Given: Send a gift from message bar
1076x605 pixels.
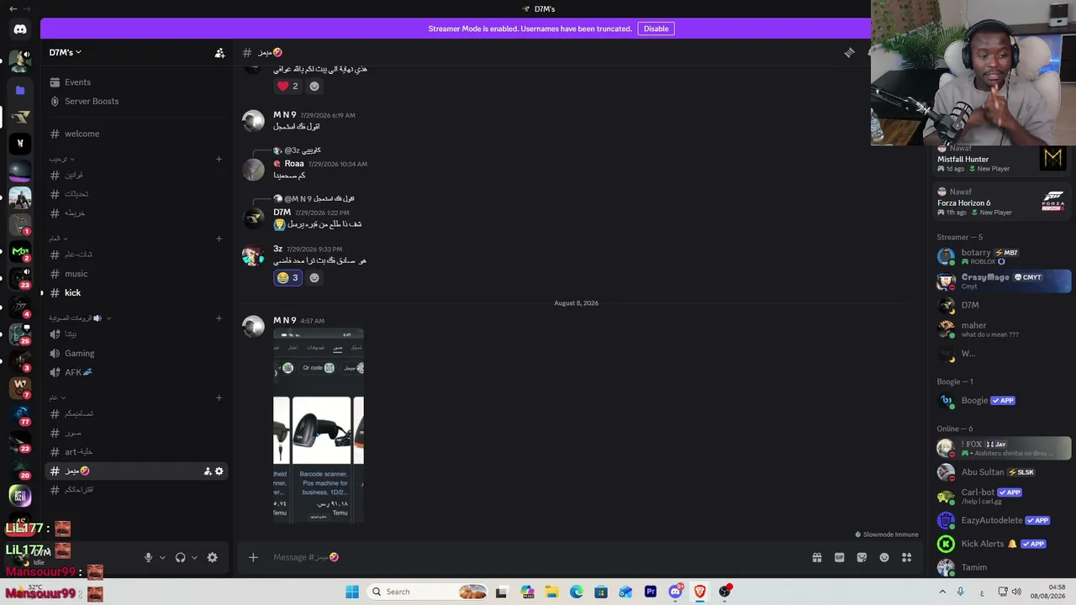Looking at the screenshot, I should click(x=816, y=557).
